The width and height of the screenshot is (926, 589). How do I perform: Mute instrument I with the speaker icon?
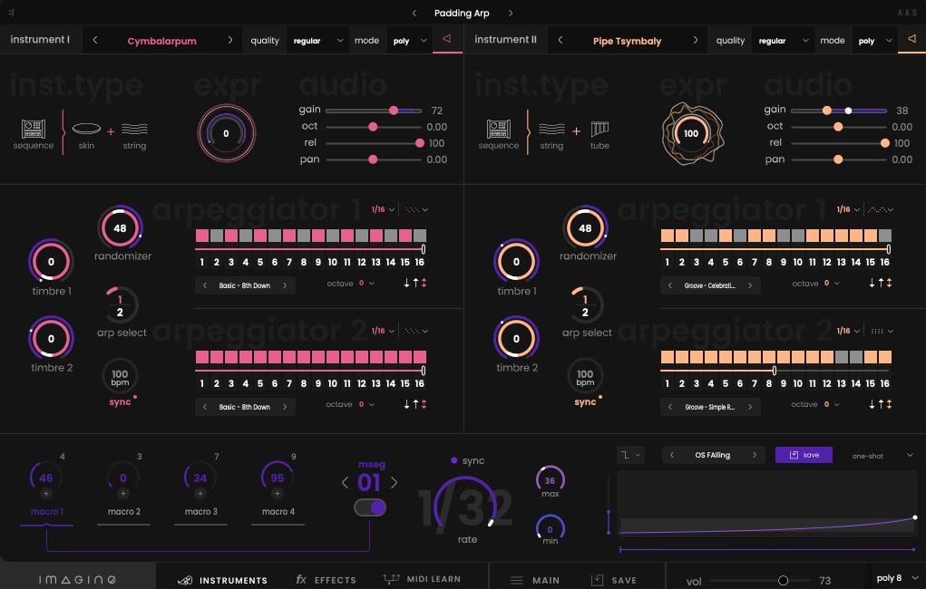tap(446, 40)
